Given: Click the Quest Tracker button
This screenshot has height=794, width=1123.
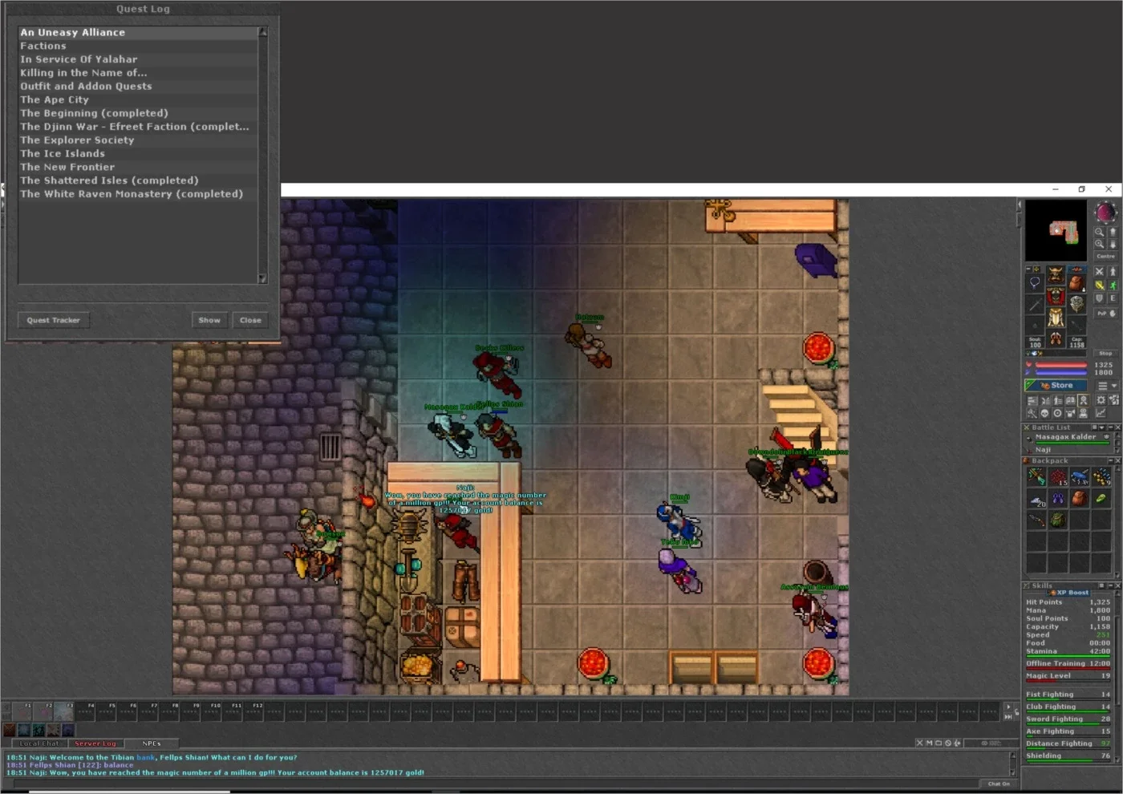Looking at the screenshot, I should click(x=53, y=320).
